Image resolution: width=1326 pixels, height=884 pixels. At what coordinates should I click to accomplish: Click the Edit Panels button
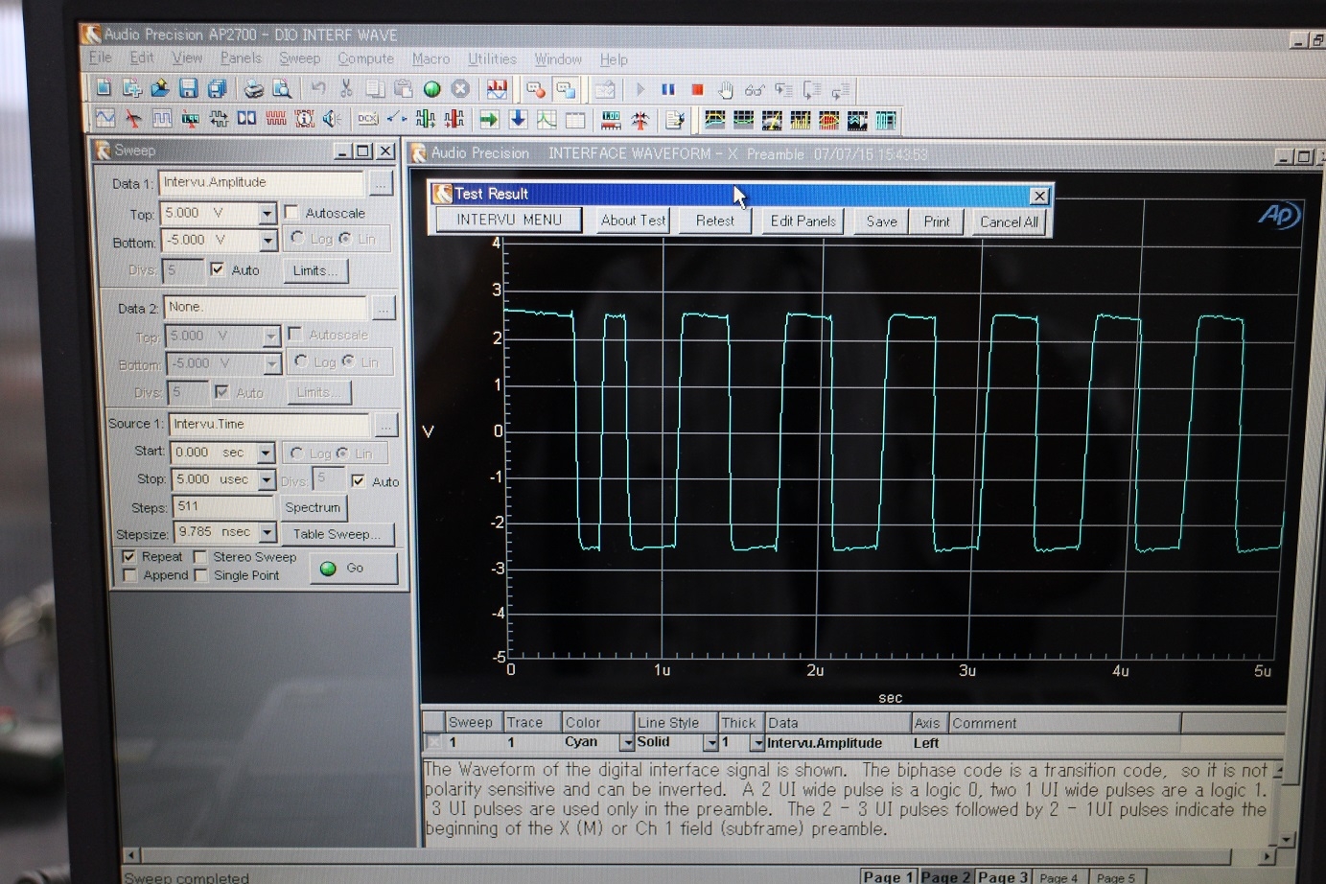[803, 221]
